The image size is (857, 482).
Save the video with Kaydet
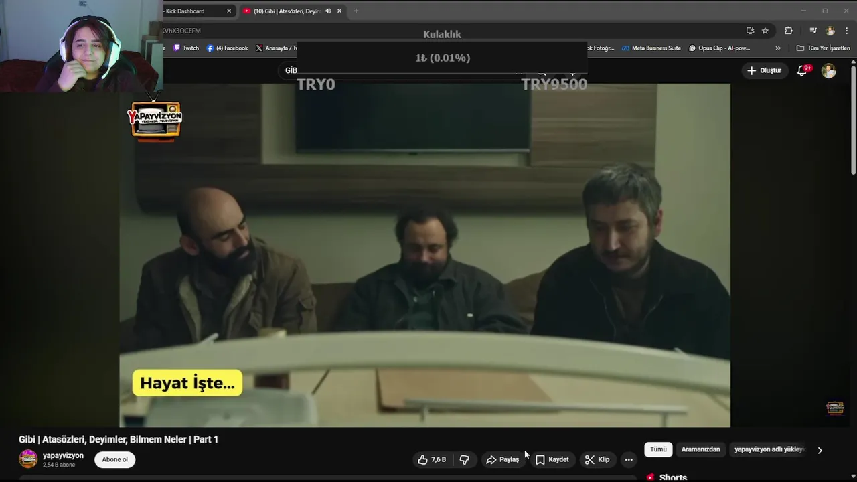point(552,459)
